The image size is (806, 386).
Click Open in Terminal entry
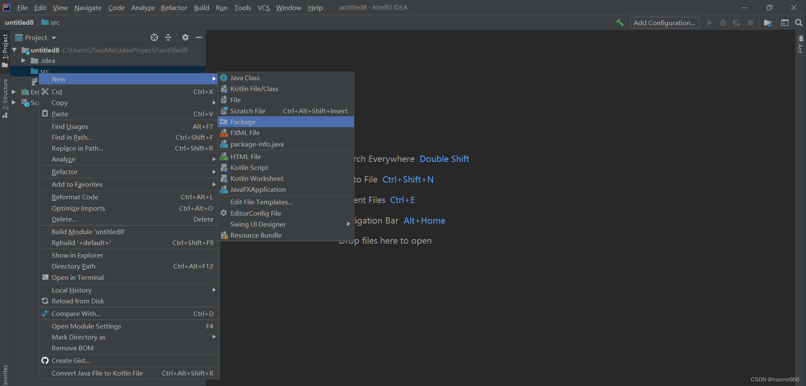point(129,277)
